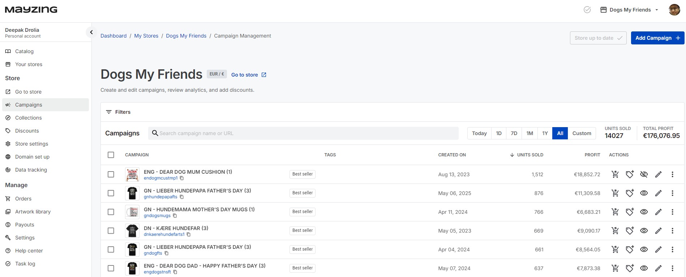Open three-dot menu for gndogfts row
The height and width of the screenshot is (277, 686).
pyautogui.click(x=672, y=250)
